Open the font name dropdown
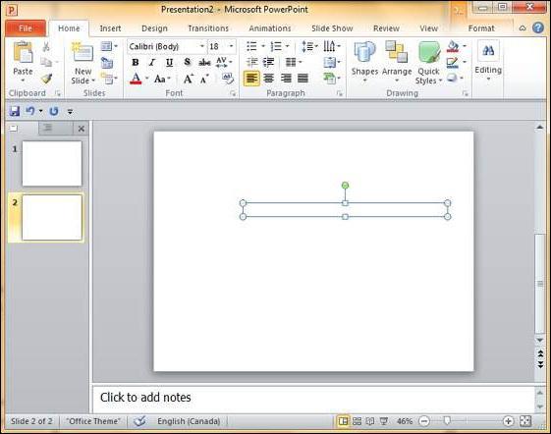 (202, 46)
